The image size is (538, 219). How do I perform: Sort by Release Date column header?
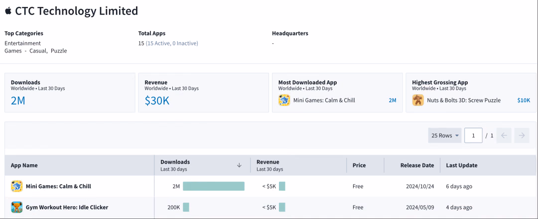tap(417, 165)
